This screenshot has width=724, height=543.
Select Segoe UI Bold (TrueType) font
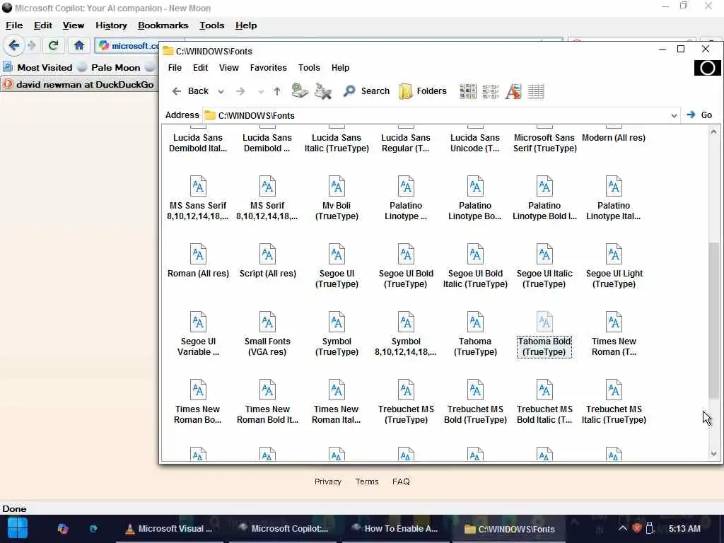(x=406, y=266)
